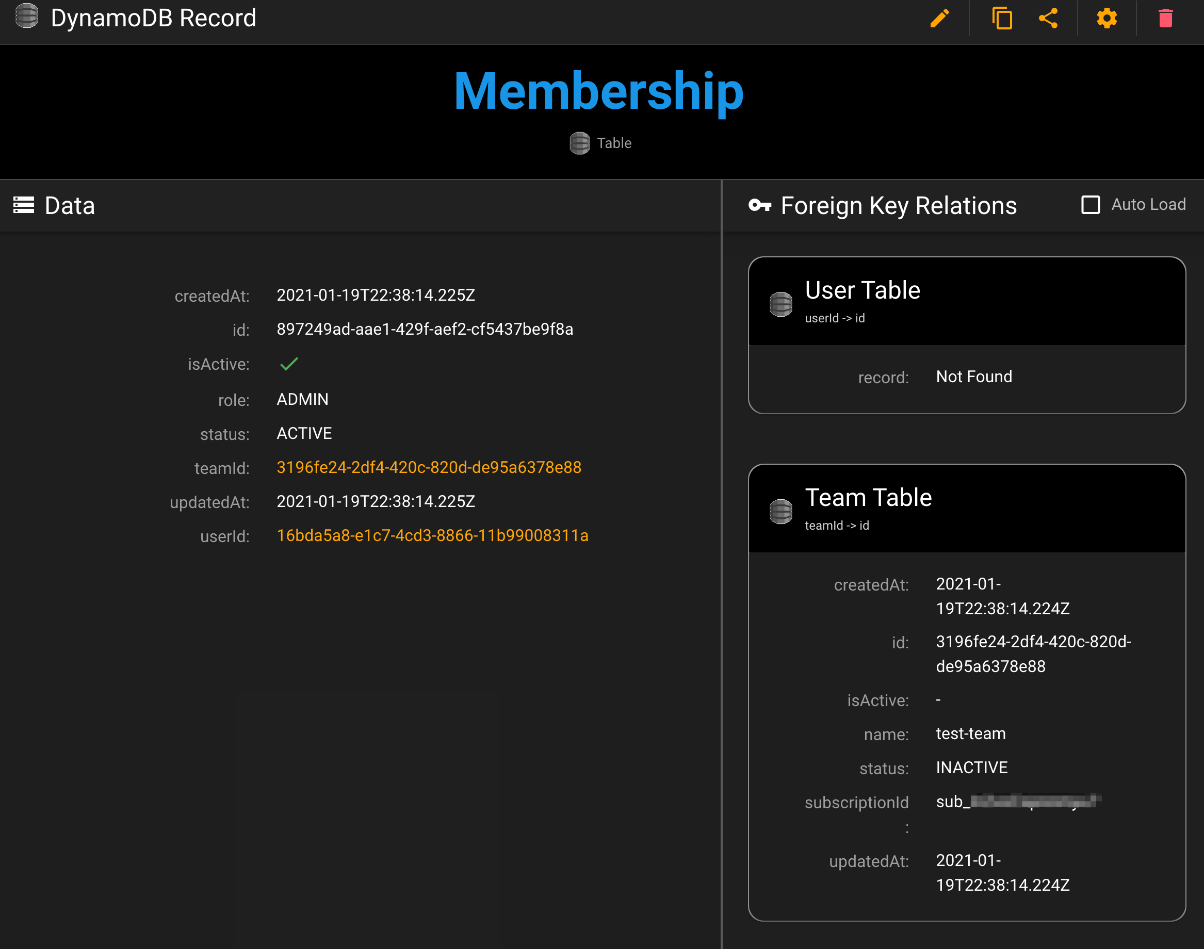This screenshot has height=949, width=1204.
Task: Click the createdAt label in Data panel
Action: pos(211,296)
